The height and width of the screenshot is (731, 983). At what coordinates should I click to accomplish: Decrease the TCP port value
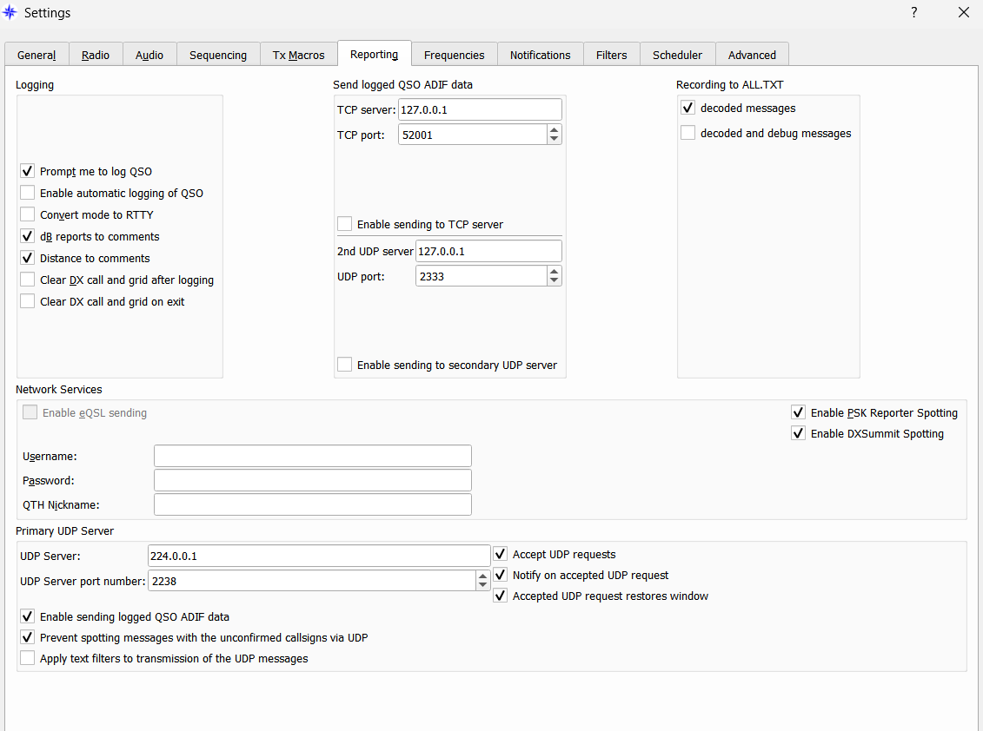(555, 139)
